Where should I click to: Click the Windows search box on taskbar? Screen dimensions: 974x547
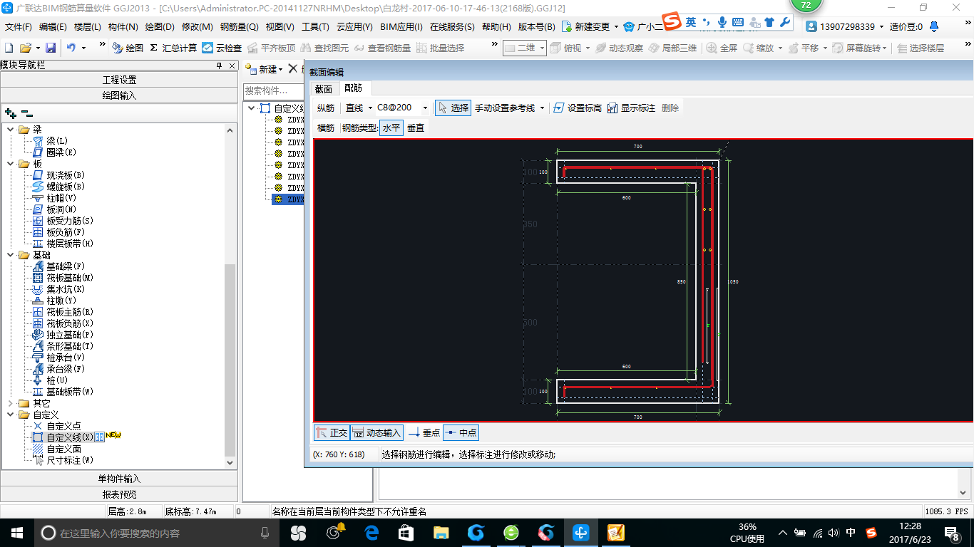[x=157, y=533]
